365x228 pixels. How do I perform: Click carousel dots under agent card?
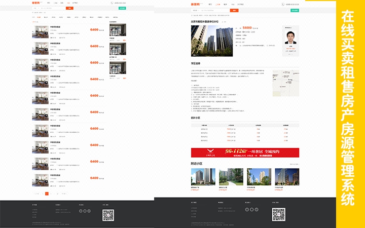pyautogui.click(x=290, y=54)
